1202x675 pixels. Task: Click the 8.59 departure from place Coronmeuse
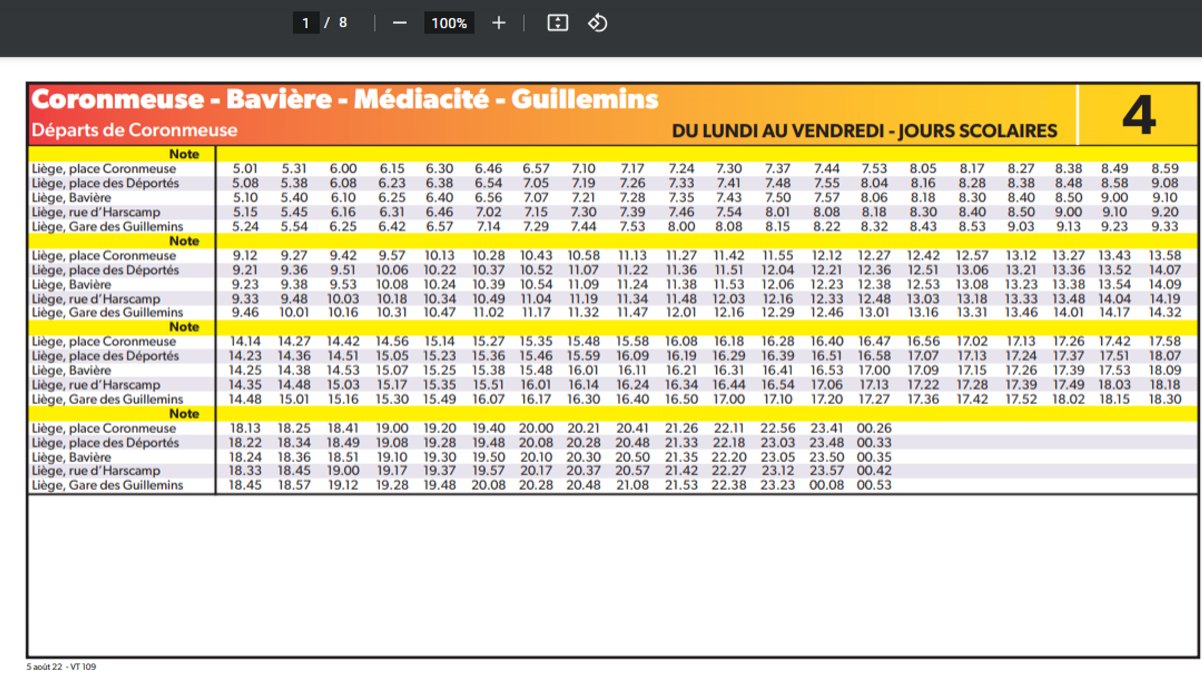1165,169
